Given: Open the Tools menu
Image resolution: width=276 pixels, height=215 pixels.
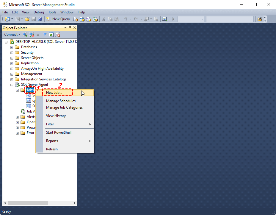Looking at the screenshot, I should 52,12.
